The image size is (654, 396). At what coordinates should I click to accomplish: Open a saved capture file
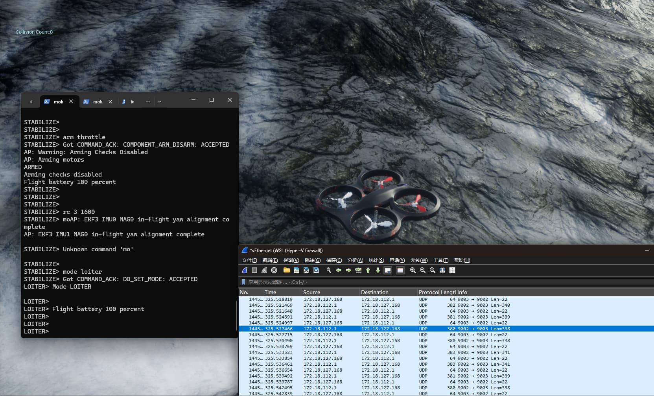coord(287,270)
